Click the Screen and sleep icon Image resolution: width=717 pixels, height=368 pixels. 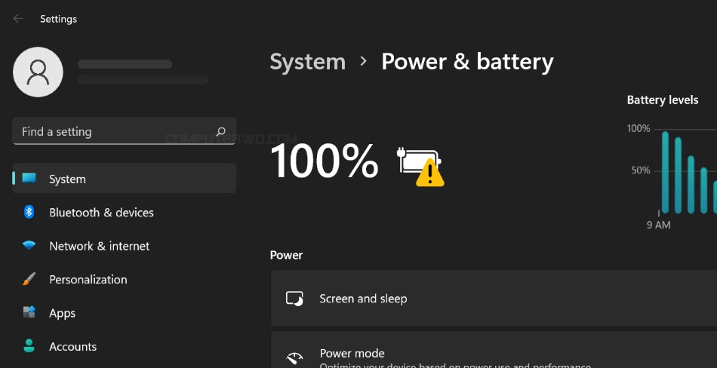[294, 299]
